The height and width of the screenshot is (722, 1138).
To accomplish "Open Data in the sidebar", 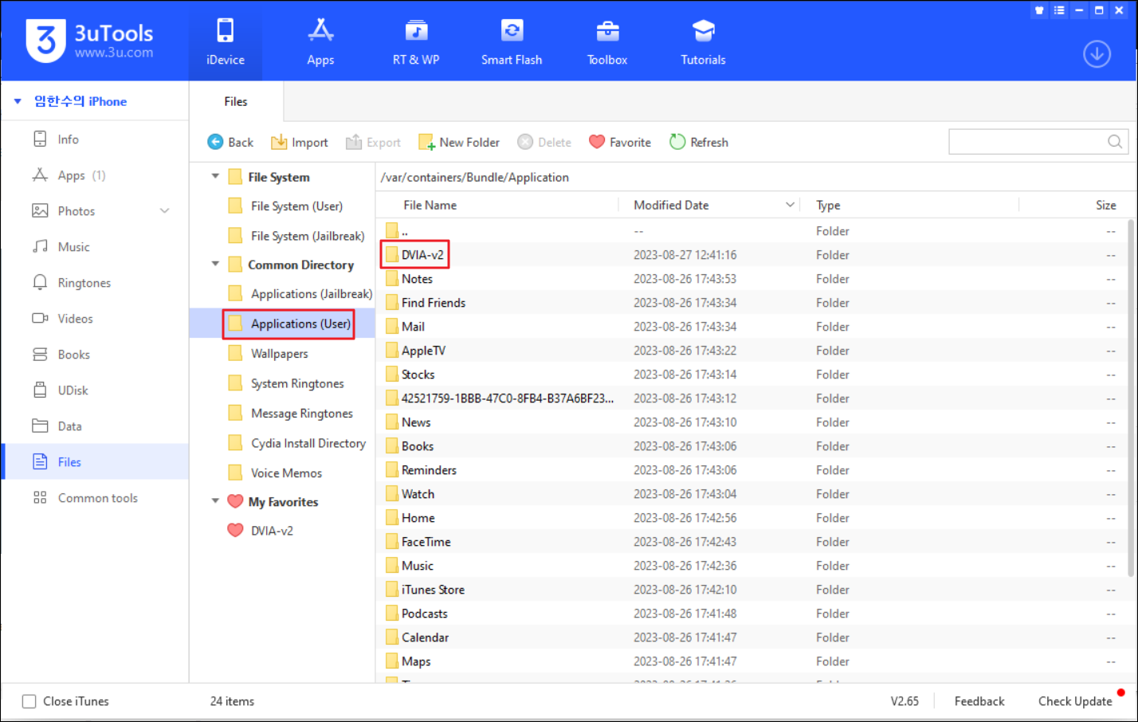I will point(95,426).
